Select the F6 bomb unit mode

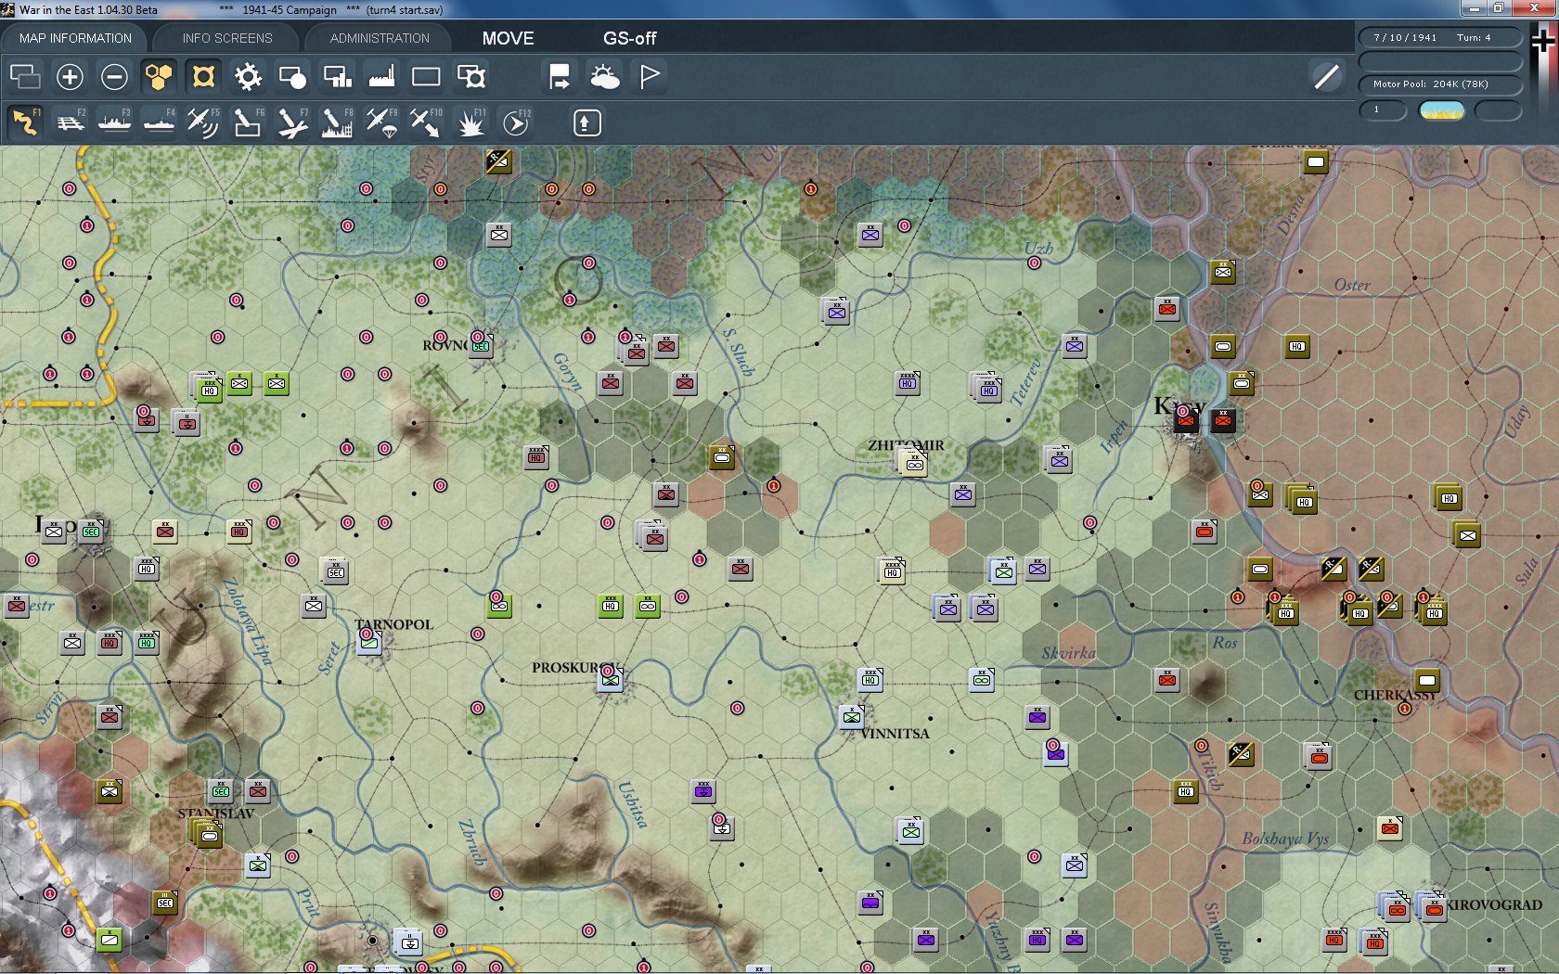[x=248, y=122]
